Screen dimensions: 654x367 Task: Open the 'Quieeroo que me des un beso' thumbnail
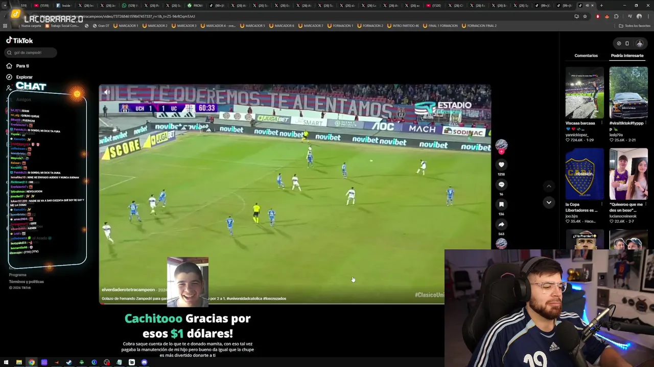pos(628,174)
